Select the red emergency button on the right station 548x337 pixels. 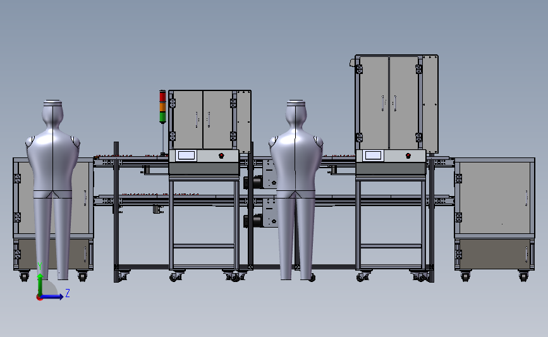click(x=408, y=156)
